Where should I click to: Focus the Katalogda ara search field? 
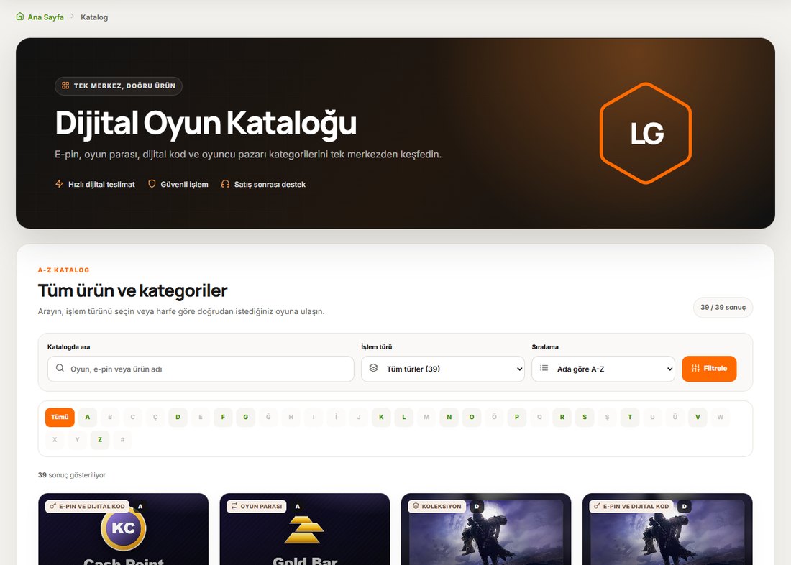(201, 369)
